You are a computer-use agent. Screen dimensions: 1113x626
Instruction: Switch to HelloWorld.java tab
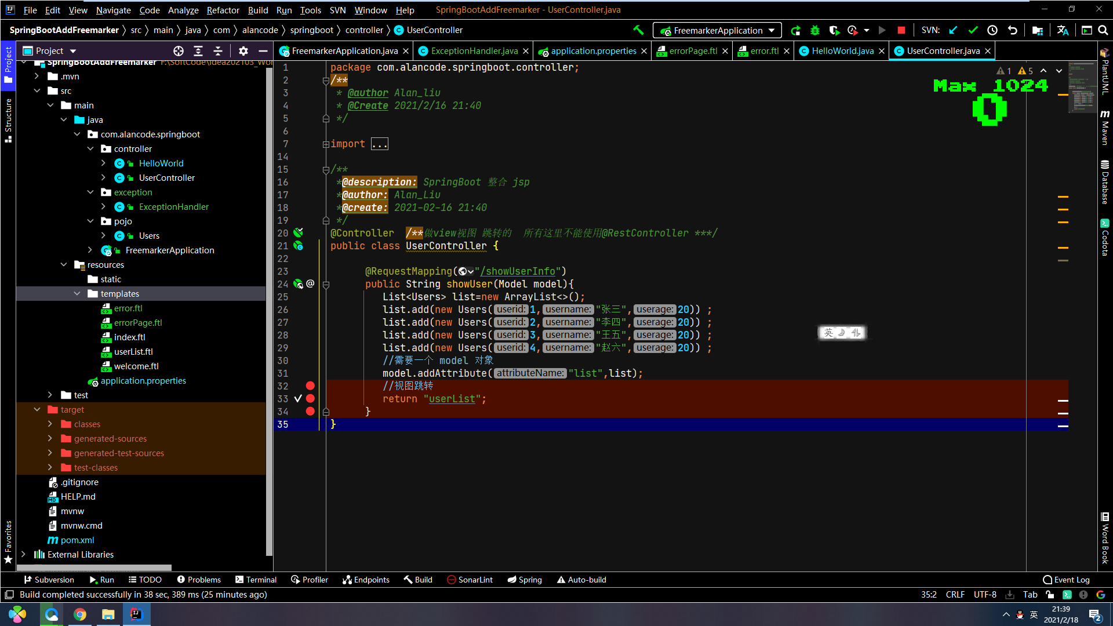(842, 51)
